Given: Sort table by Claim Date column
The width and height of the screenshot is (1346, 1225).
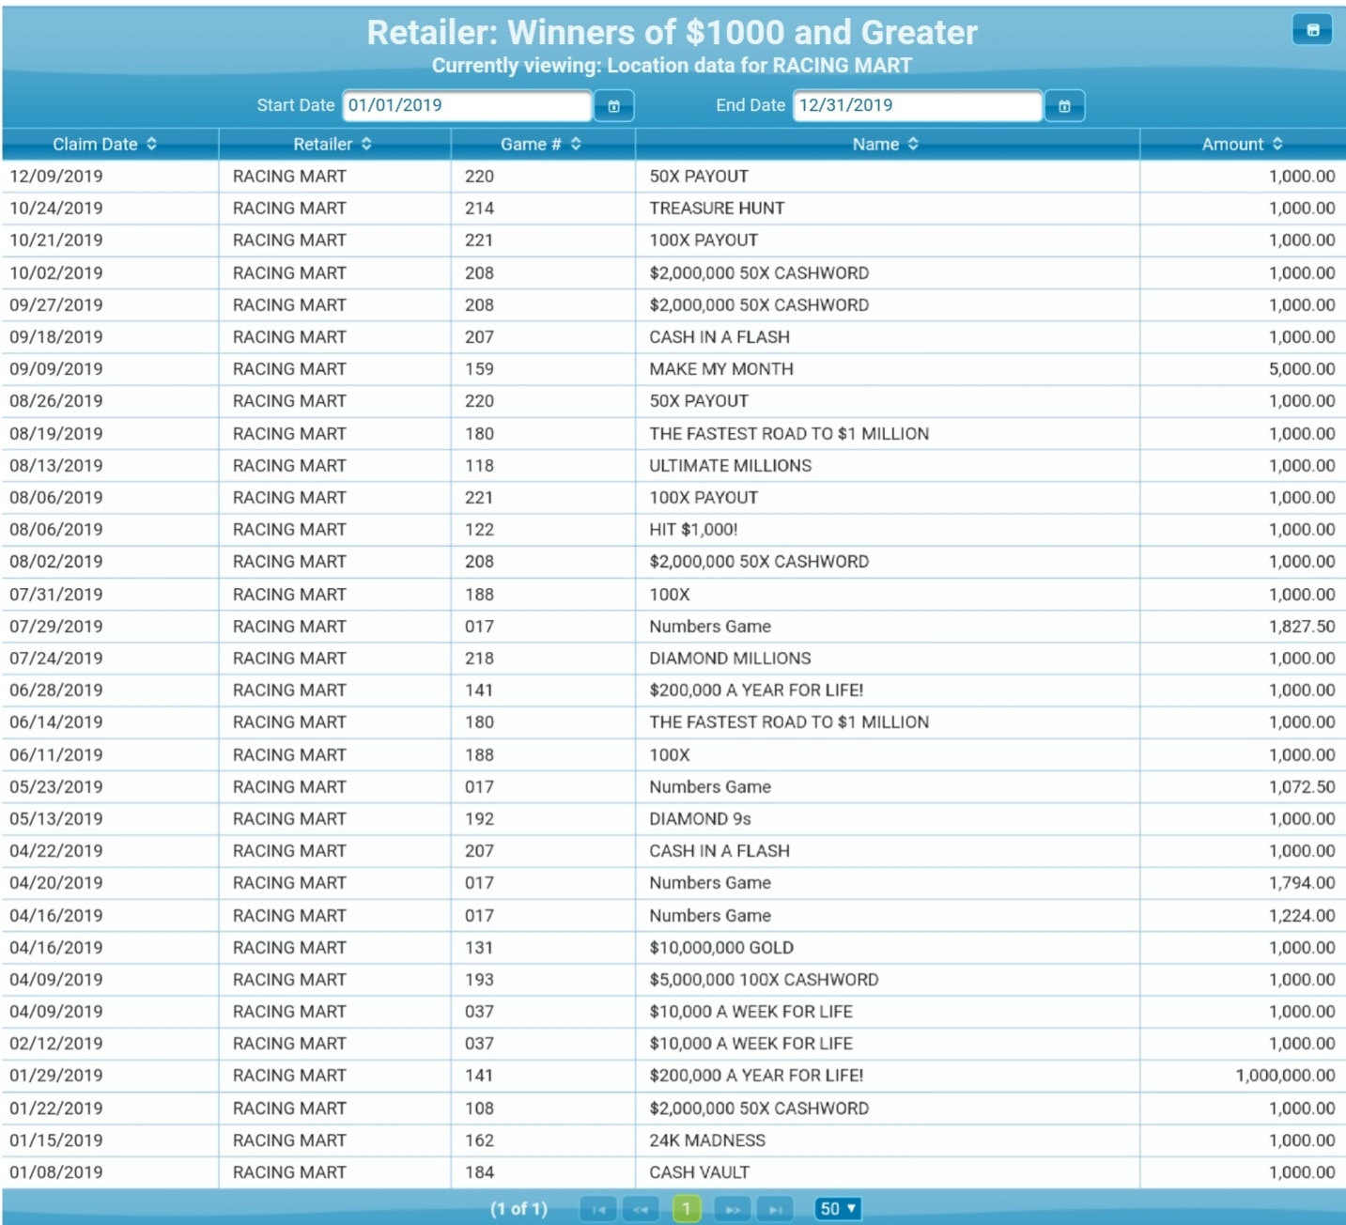Looking at the screenshot, I should 105,144.
